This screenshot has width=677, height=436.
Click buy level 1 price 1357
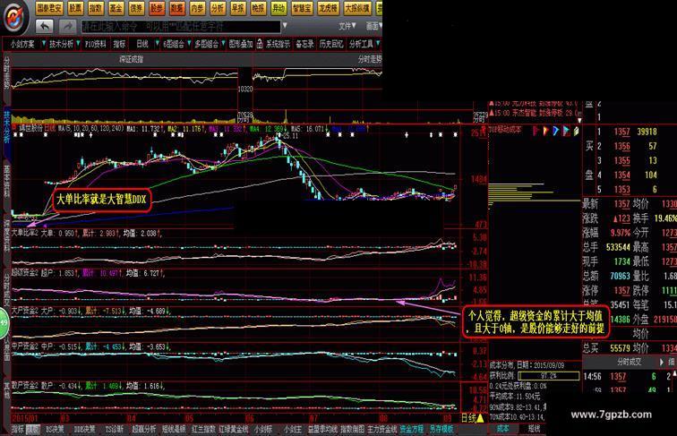622,132
